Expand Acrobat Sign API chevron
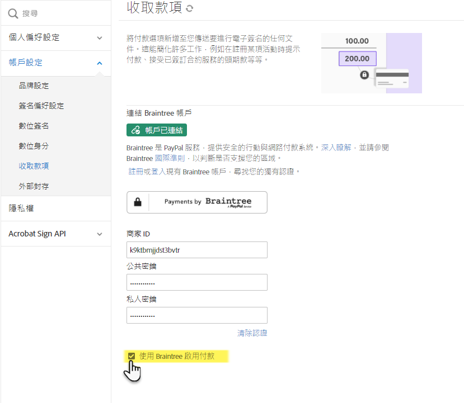This screenshot has width=464, height=403. click(100, 234)
